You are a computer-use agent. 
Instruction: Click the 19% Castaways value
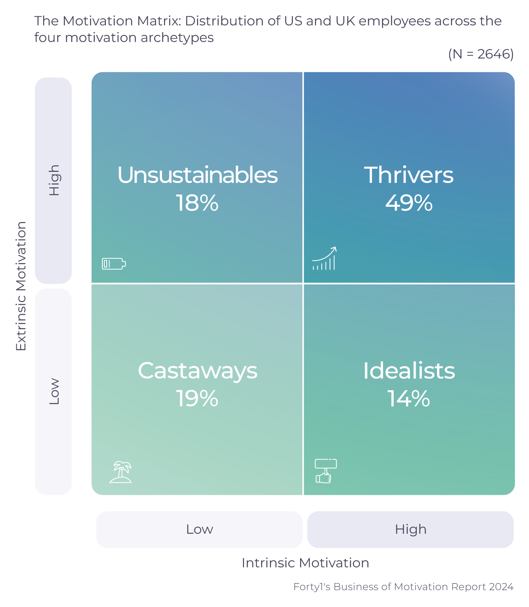tap(197, 398)
